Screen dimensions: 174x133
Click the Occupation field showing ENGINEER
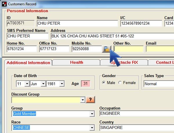[136, 114]
